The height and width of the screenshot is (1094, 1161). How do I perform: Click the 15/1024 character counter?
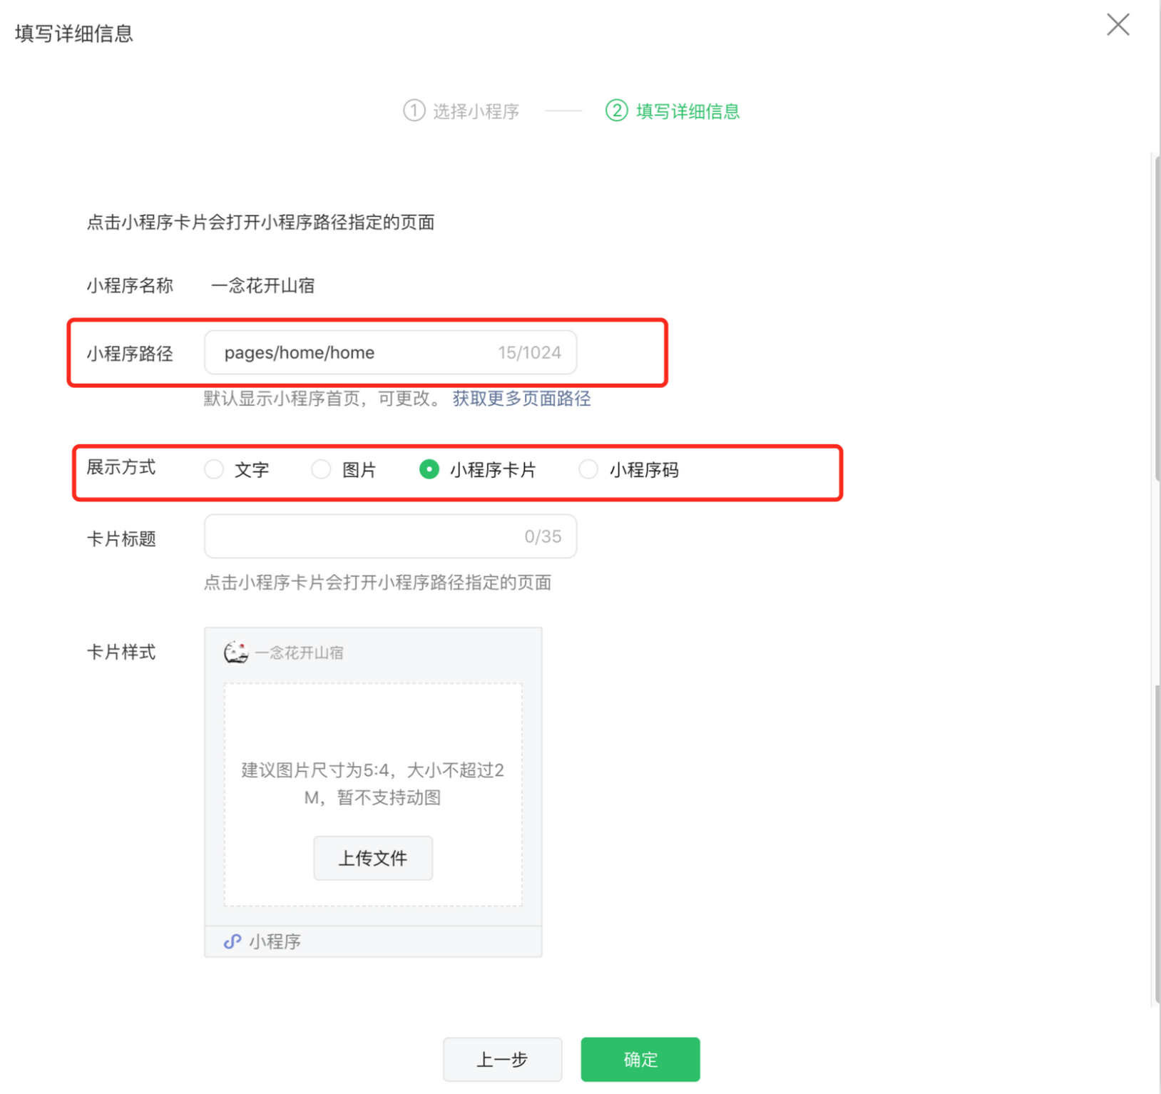click(x=530, y=353)
